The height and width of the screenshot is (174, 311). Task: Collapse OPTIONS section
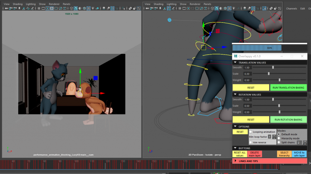click(235, 126)
